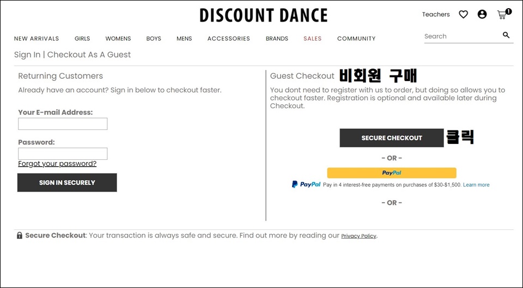Open the account profile icon
Screen dimensions: 523x288
coord(482,14)
